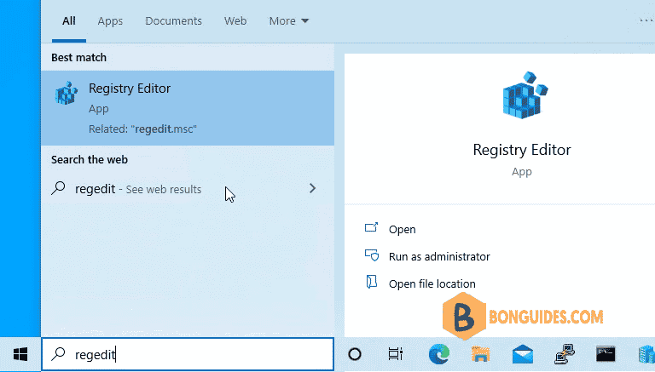The width and height of the screenshot is (655, 372).
Task: Click the Run as administrator shield icon
Action: (371, 255)
